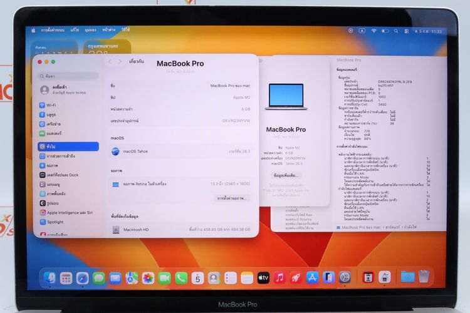
Task: Click the serial number DXVRQ3MYVW in Settings
Action: (x=236, y=121)
